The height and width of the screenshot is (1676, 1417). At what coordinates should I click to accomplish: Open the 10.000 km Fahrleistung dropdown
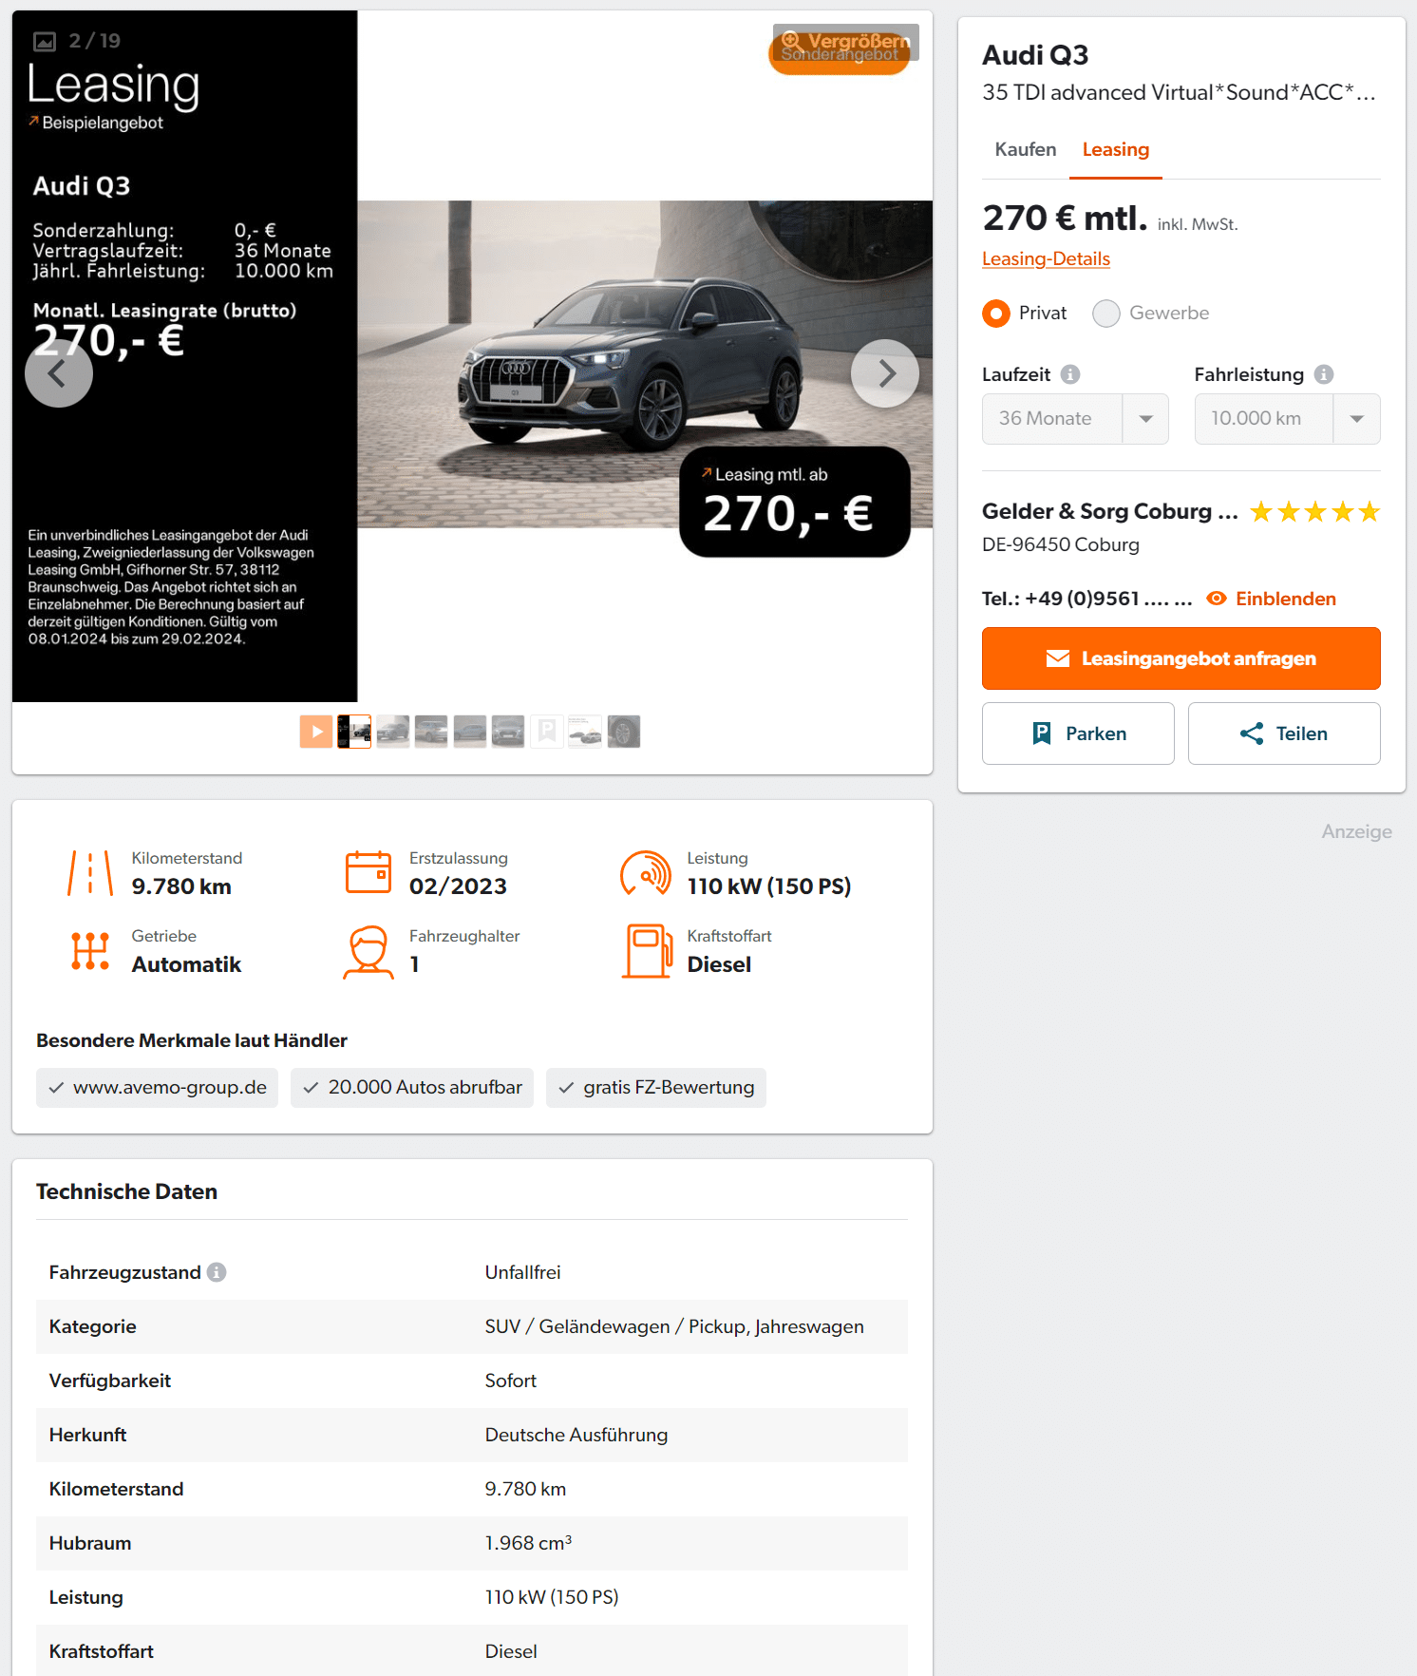pyautogui.click(x=1287, y=419)
